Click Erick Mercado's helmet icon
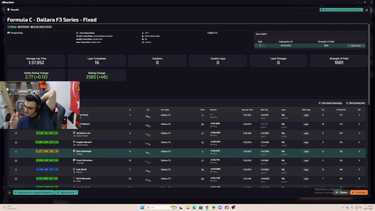This screenshot has height=211, width=375. 74,178
